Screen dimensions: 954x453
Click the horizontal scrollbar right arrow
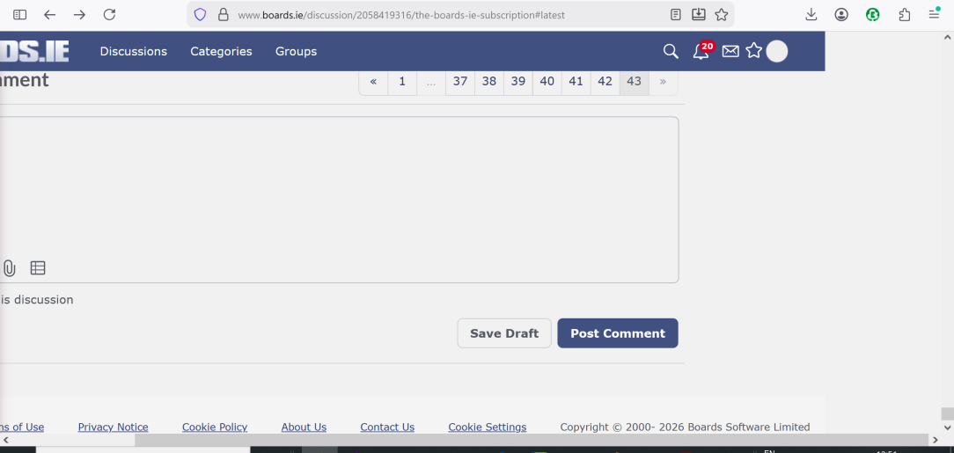[x=936, y=440]
